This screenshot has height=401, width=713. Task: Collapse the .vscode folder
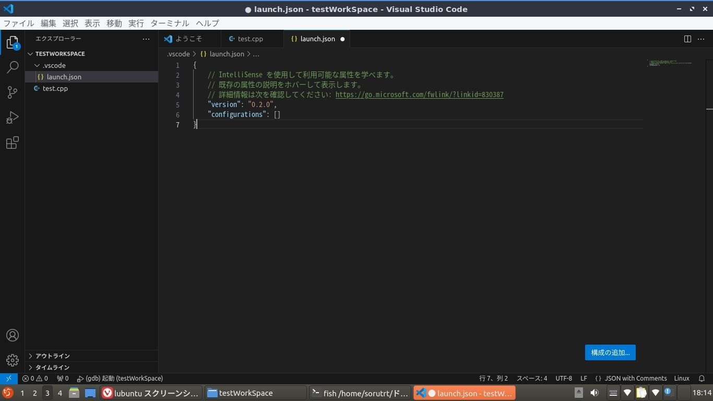(x=91, y=65)
